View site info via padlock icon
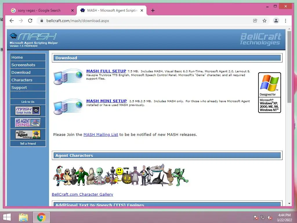Viewport: 297px width, 223px height. point(42,21)
